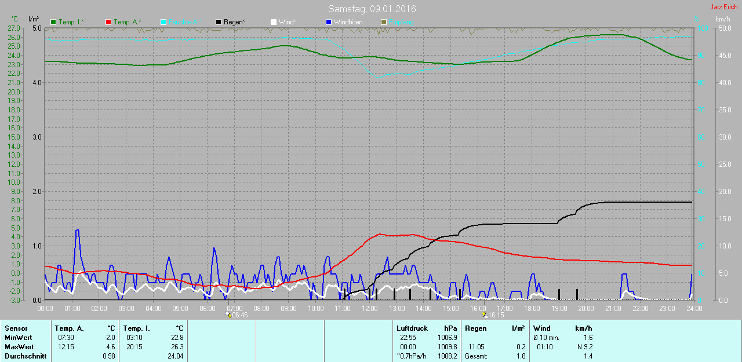Click the 'Regen' column header in table
Screen dimensions: 742x362
coord(476,328)
